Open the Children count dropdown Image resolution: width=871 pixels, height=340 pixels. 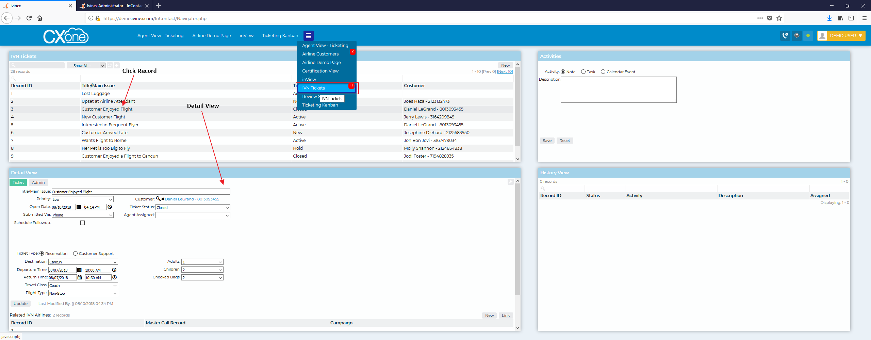202,270
